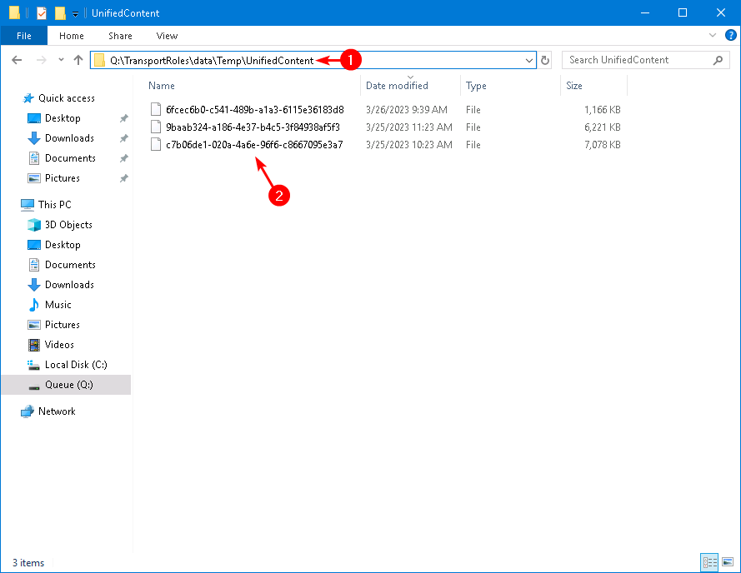This screenshot has width=741, height=573.
Task: Sort files by Name column
Action: tap(162, 86)
